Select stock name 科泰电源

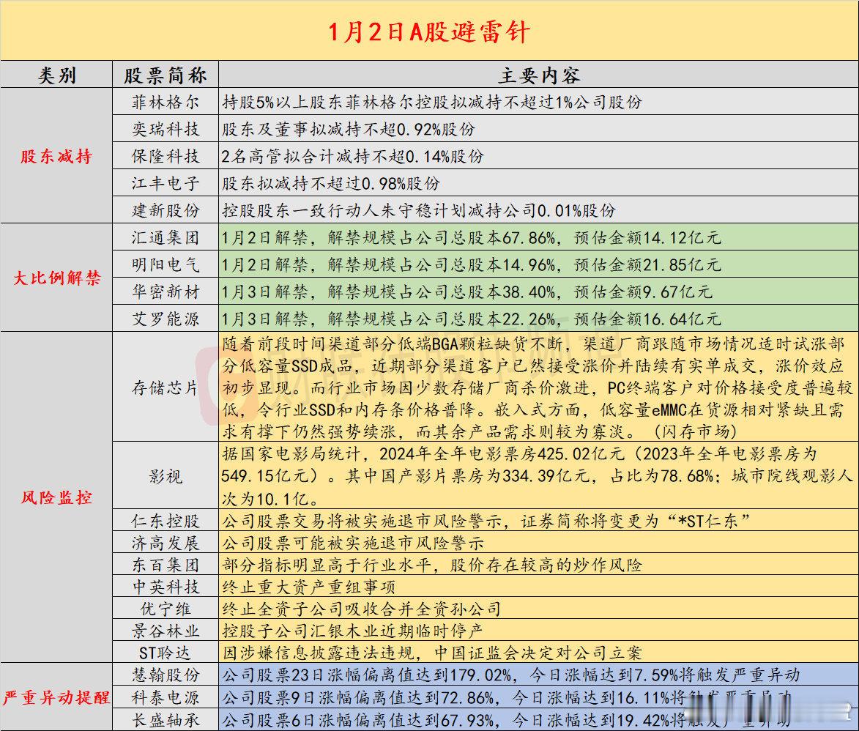pyautogui.click(x=165, y=697)
